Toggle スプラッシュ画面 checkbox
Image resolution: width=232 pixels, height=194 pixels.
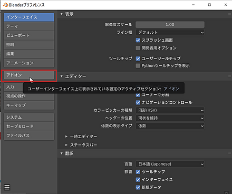(138, 40)
